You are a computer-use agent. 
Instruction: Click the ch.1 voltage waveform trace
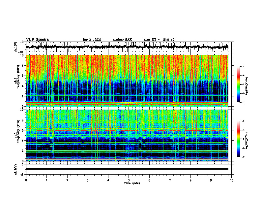pos(127,47)
